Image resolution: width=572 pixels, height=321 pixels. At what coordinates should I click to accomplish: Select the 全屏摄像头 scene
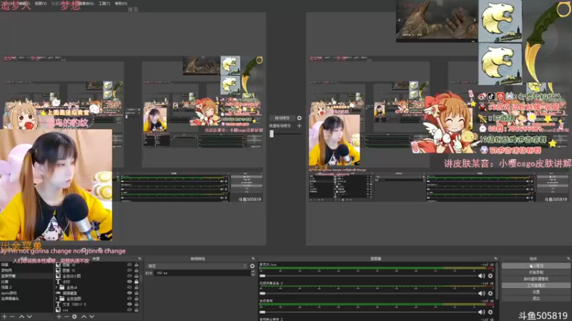(26, 299)
